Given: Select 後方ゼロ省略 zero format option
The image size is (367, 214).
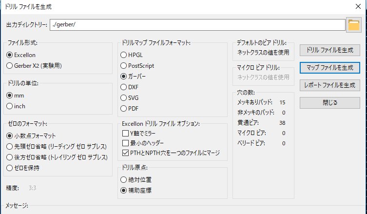Looking at the screenshot, I should coord(10,157).
